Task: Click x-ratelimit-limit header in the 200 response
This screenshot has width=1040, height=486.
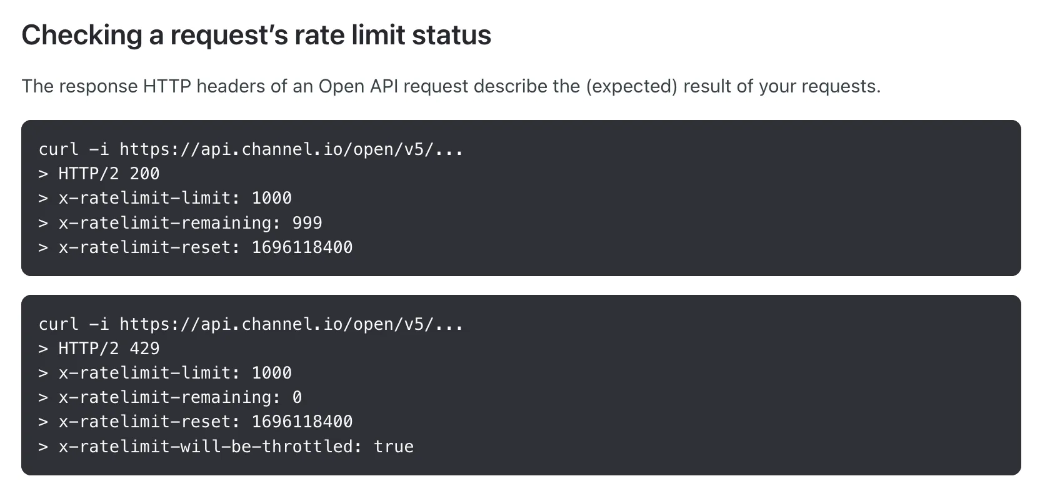Action: [149, 198]
